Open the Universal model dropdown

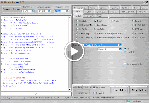[x=120, y=49]
